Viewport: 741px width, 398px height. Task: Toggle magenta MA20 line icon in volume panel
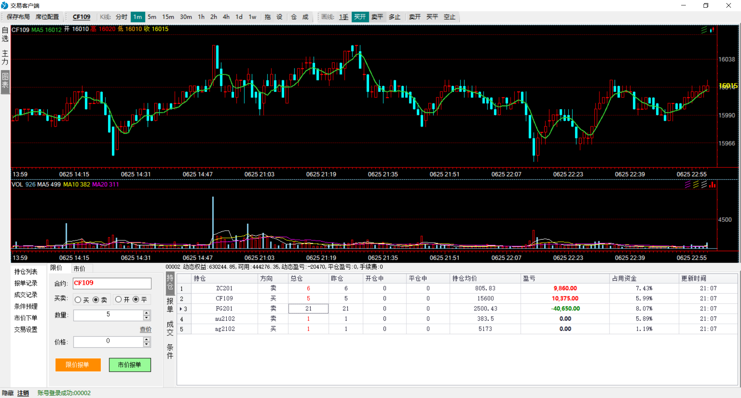click(688, 185)
